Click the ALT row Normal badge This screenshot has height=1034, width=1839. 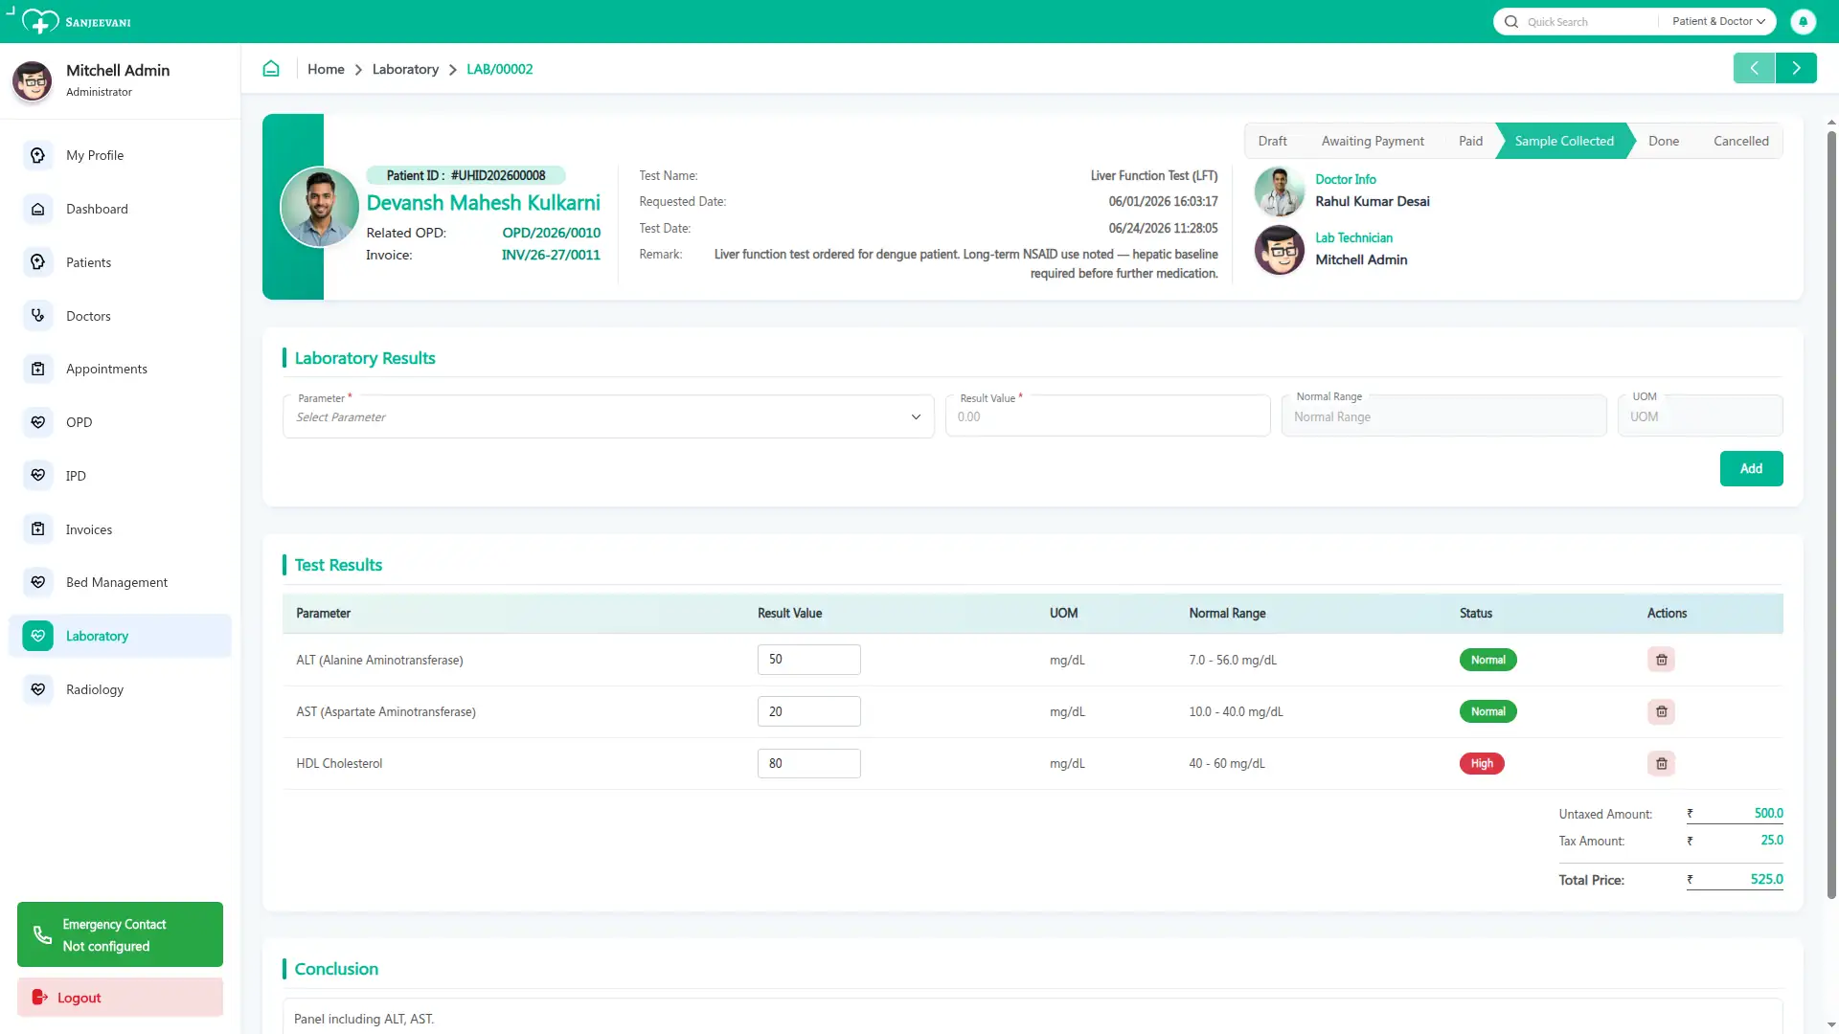click(1487, 660)
